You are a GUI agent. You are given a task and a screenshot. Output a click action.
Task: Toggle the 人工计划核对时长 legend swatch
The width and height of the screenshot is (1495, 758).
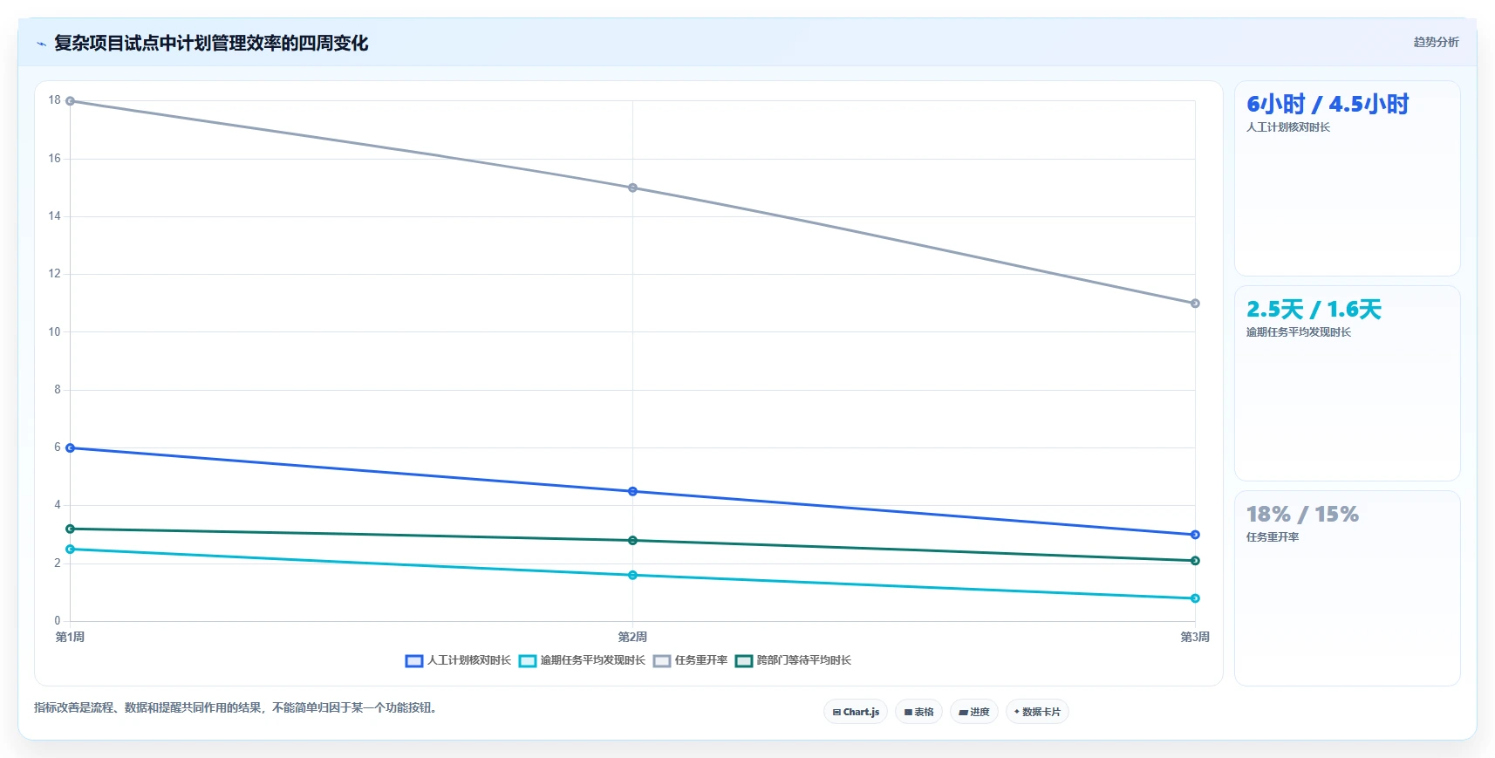(x=414, y=661)
